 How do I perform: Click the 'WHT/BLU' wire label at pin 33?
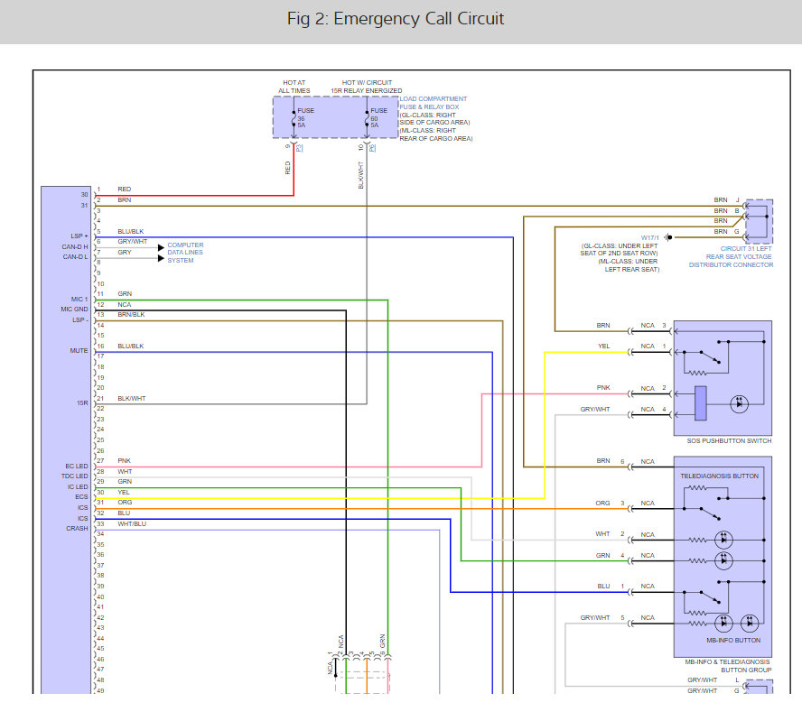(x=132, y=523)
